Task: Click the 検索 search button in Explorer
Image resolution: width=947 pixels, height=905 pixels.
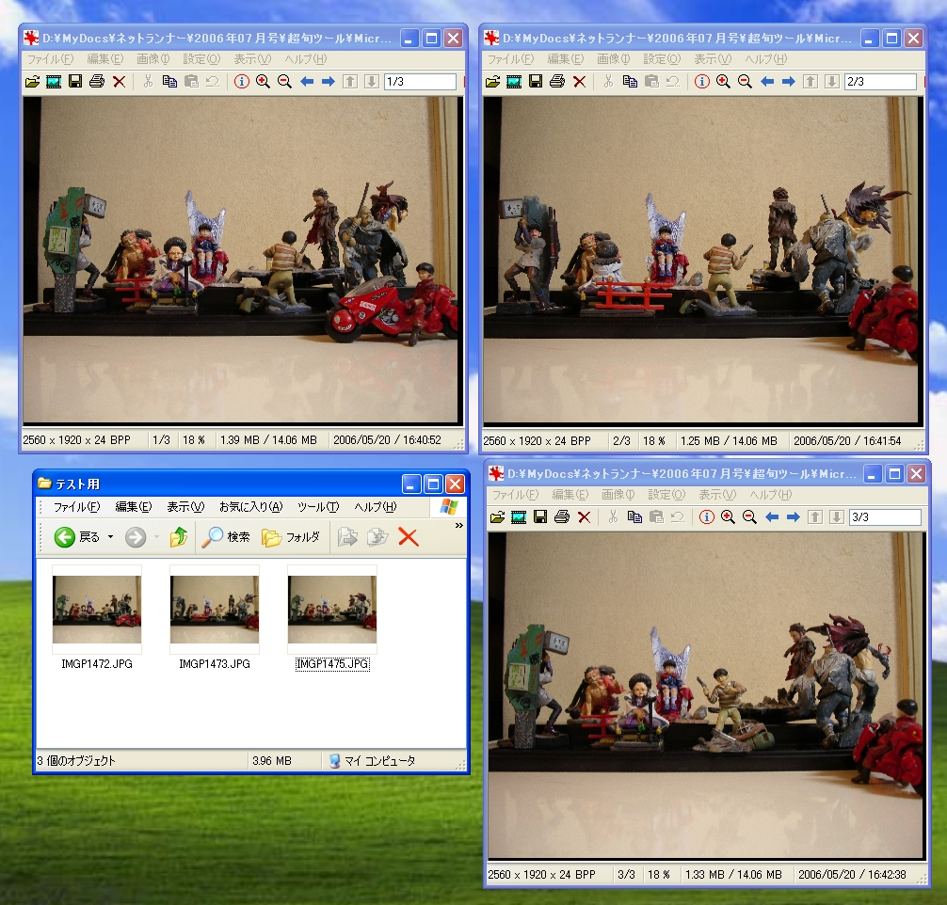Action: (x=226, y=537)
